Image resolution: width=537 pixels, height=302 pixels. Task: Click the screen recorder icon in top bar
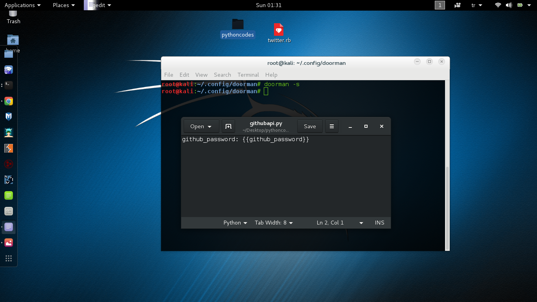tap(458, 5)
